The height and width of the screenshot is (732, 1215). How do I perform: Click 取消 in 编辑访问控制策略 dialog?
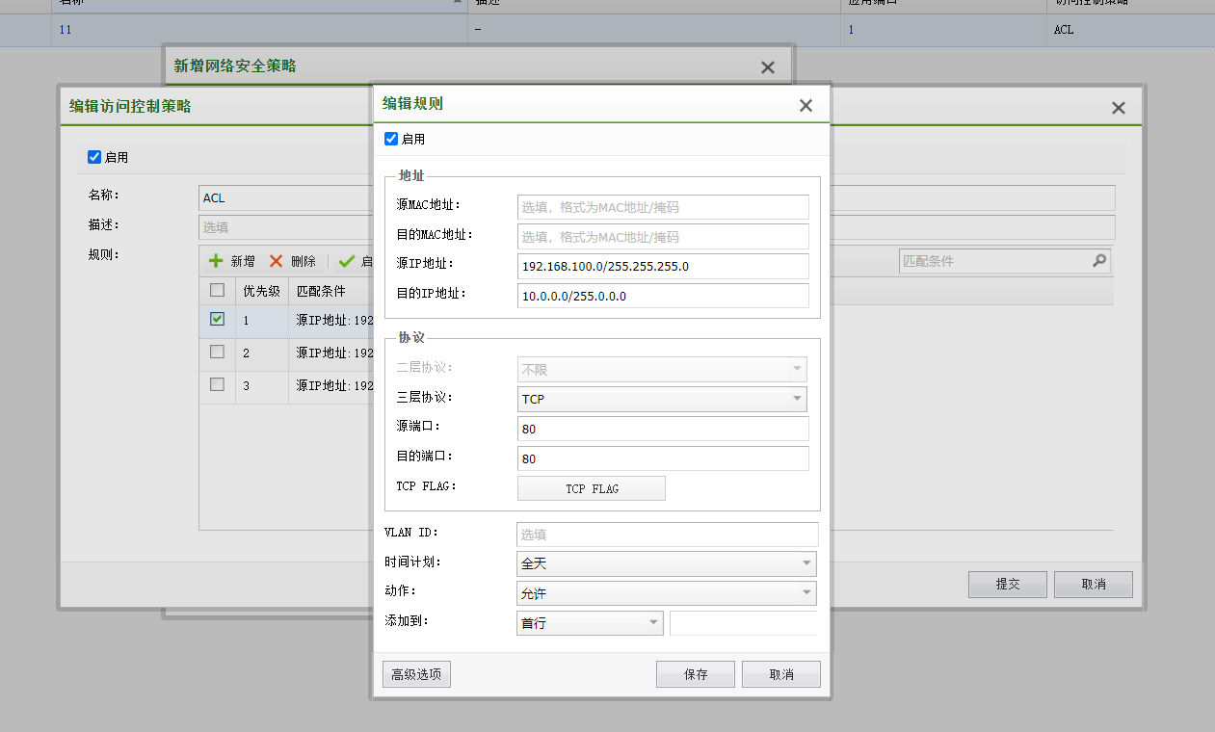[x=1094, y=584]
